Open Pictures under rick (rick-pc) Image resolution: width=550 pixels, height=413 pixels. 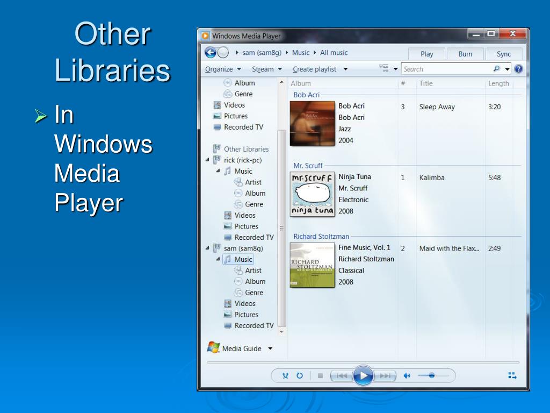pos(241,226)
